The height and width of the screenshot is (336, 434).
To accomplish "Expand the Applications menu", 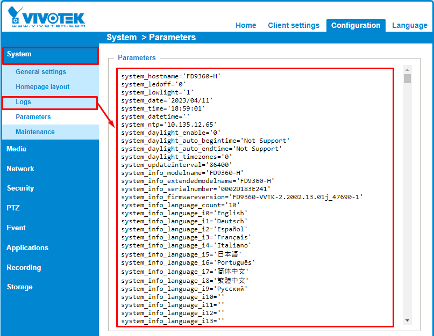I will click(27, 248).
